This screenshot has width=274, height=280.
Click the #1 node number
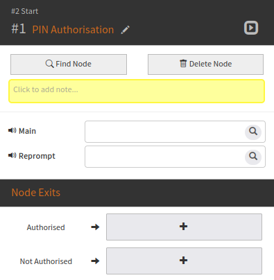[x=19, y=29]
